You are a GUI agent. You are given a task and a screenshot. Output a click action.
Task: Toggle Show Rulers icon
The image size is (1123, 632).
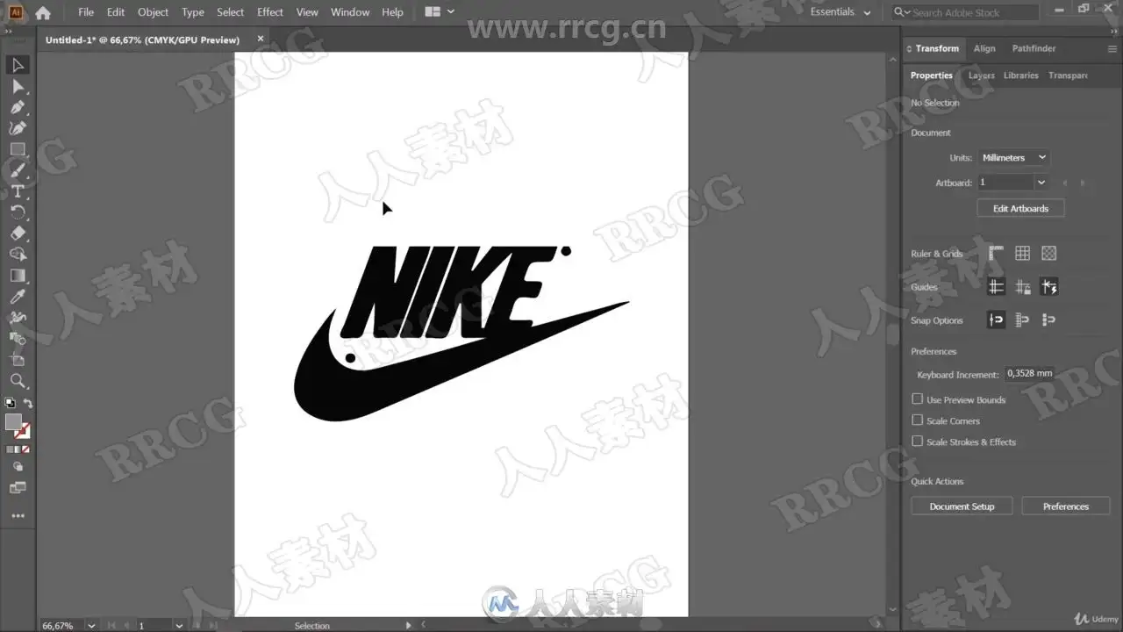[x=996, y=254]
